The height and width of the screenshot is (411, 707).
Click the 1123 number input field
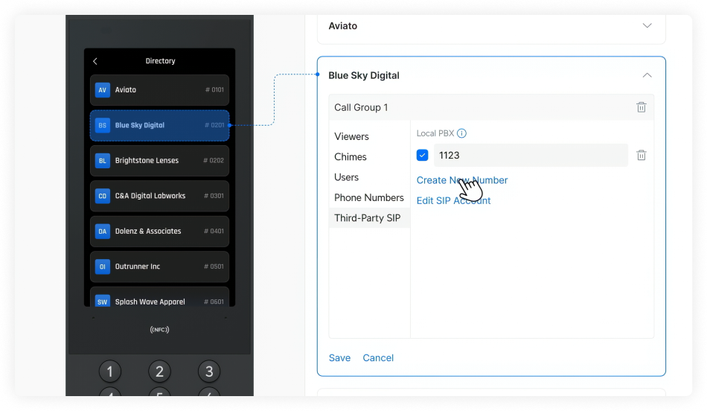530,156
